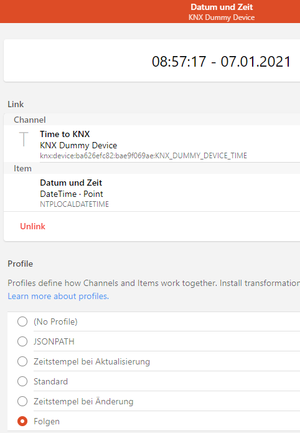Select the Folgen profile radio button
The width and height of the screenshot is (300, 433).
click(22, 421)
